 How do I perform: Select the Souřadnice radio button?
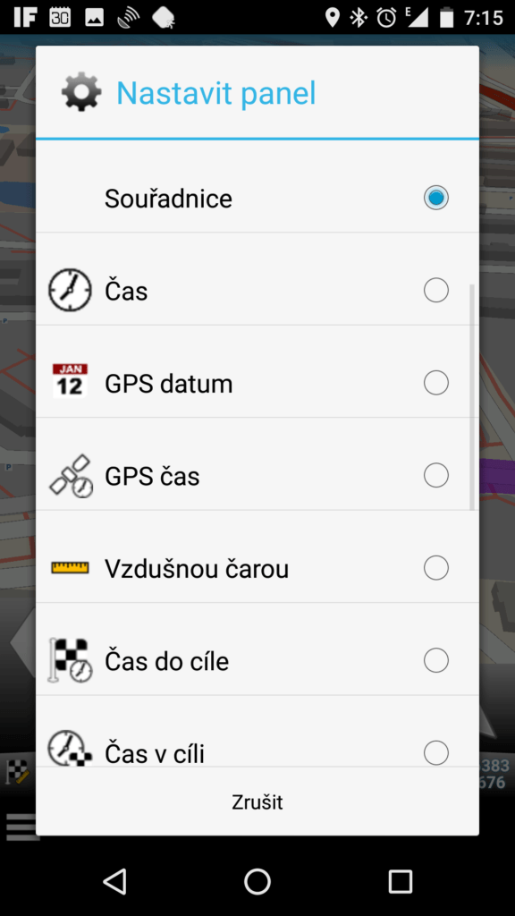click(x=436, y=198)
